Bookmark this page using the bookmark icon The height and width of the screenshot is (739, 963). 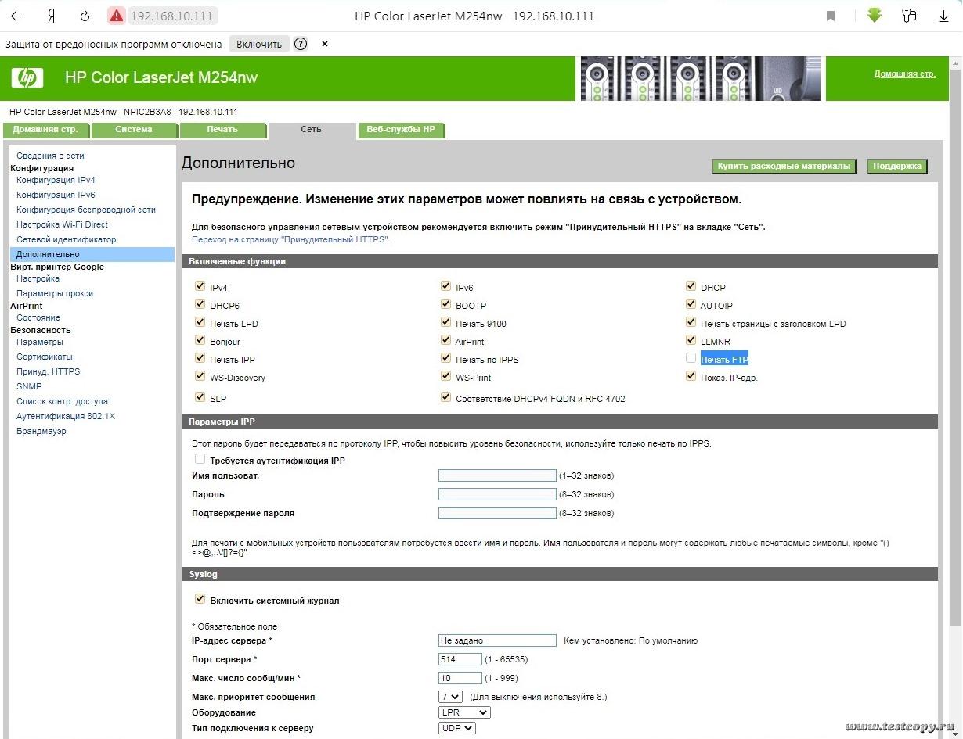coord(831,16)
